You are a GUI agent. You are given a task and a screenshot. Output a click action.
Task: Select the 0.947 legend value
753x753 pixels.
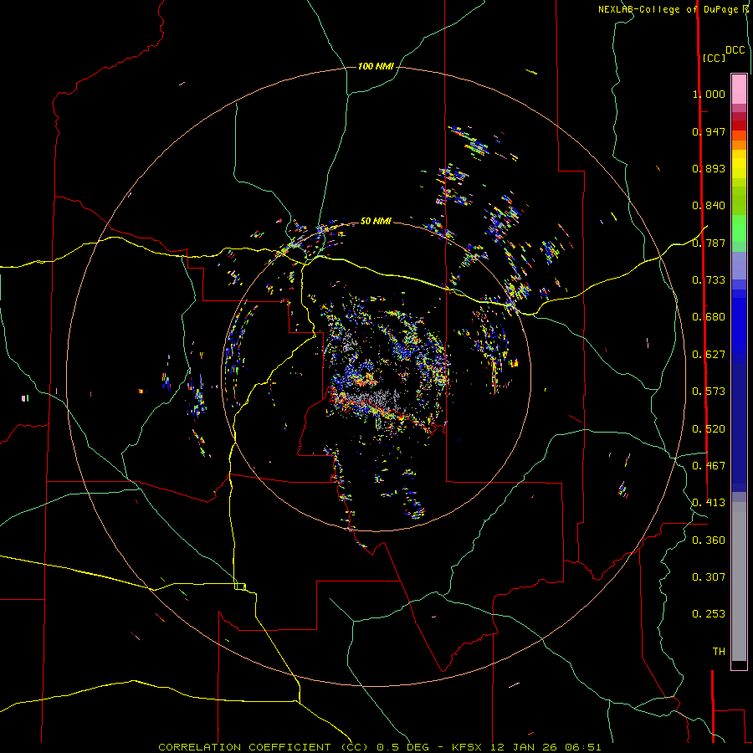(x=709, y=131)
